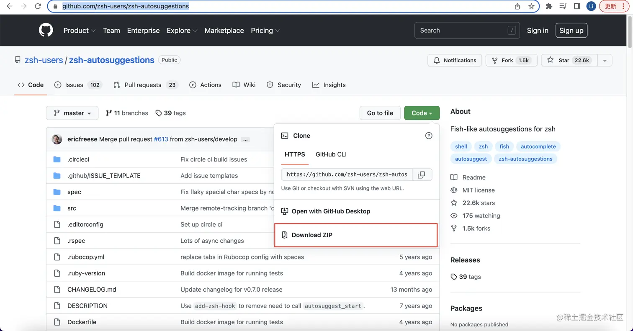
Task: Click the GitHub logo icon
Action: (46, 30)
